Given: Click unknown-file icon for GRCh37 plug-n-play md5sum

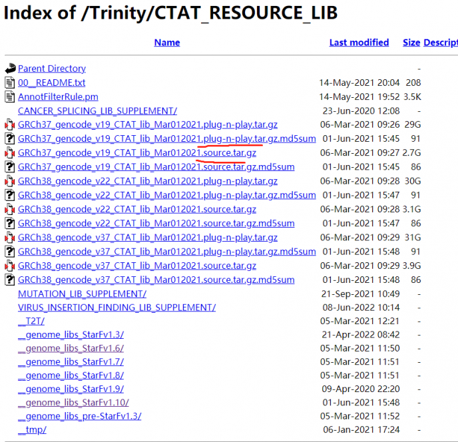Looking at the screenshot, I should coord(10,138).
